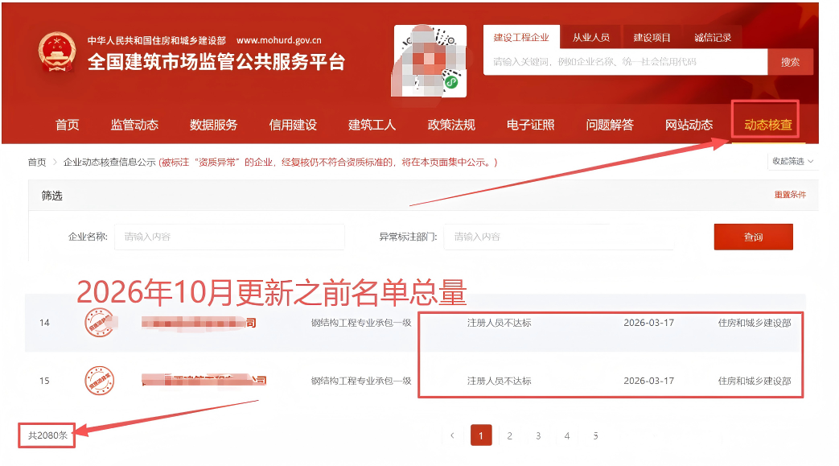Image resolution: width=839 pixels, height=466 pixels.
Task: Open the 监管动态 menu
Action: coord(134,125)
